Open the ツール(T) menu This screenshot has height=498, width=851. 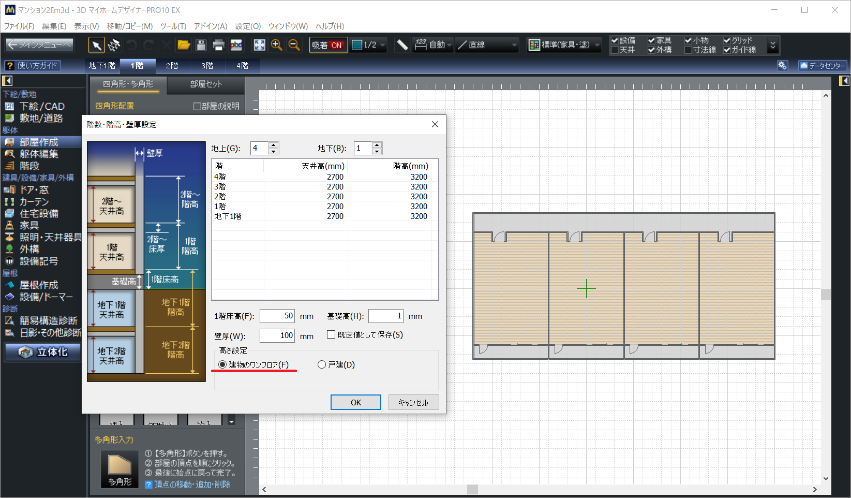click(x=173, y=26)
